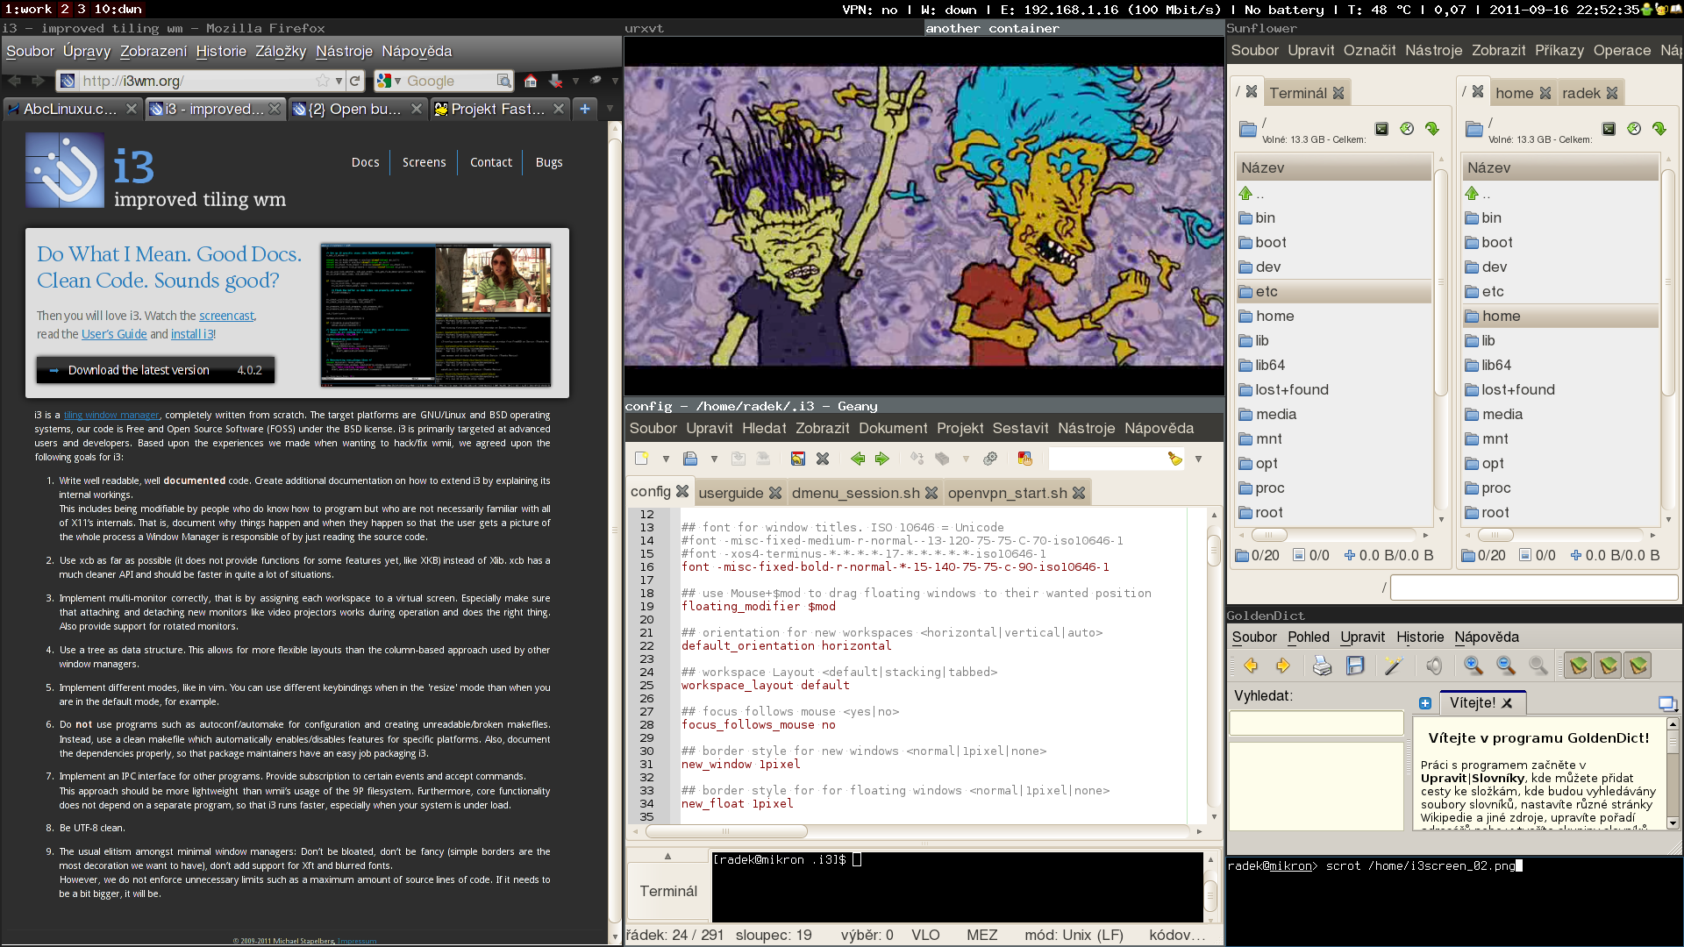Open terminal icon in right Sunflower panel

click(1609, 129)
